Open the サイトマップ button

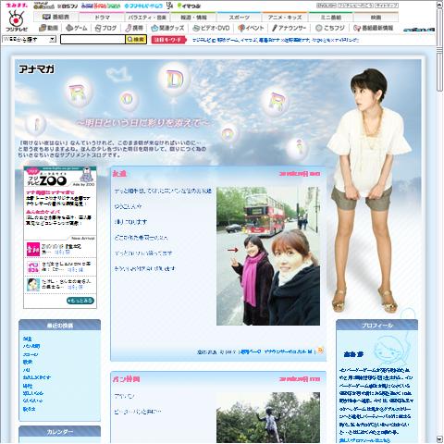pyautogui.click(x=387, y=6)
